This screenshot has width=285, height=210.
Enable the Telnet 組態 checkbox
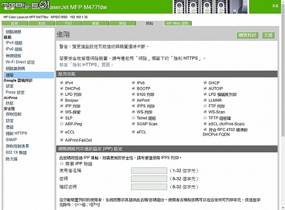[x=133, y=118]
